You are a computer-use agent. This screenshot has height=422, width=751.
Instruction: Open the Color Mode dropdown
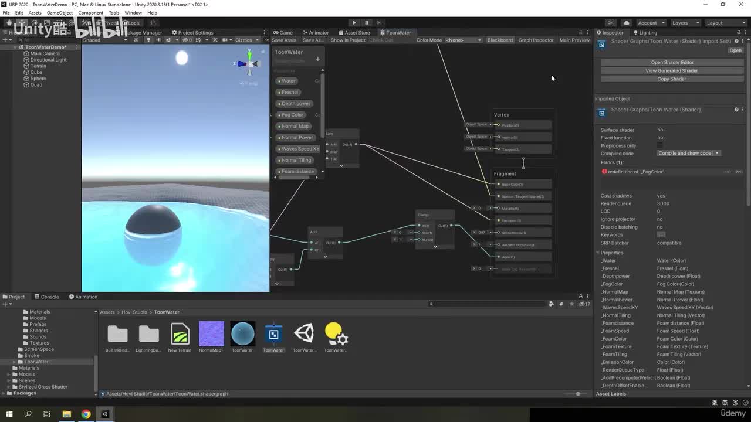[x=463, y=40]
